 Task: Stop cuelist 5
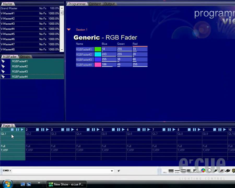pyautogui.click(x=113, y=130)
